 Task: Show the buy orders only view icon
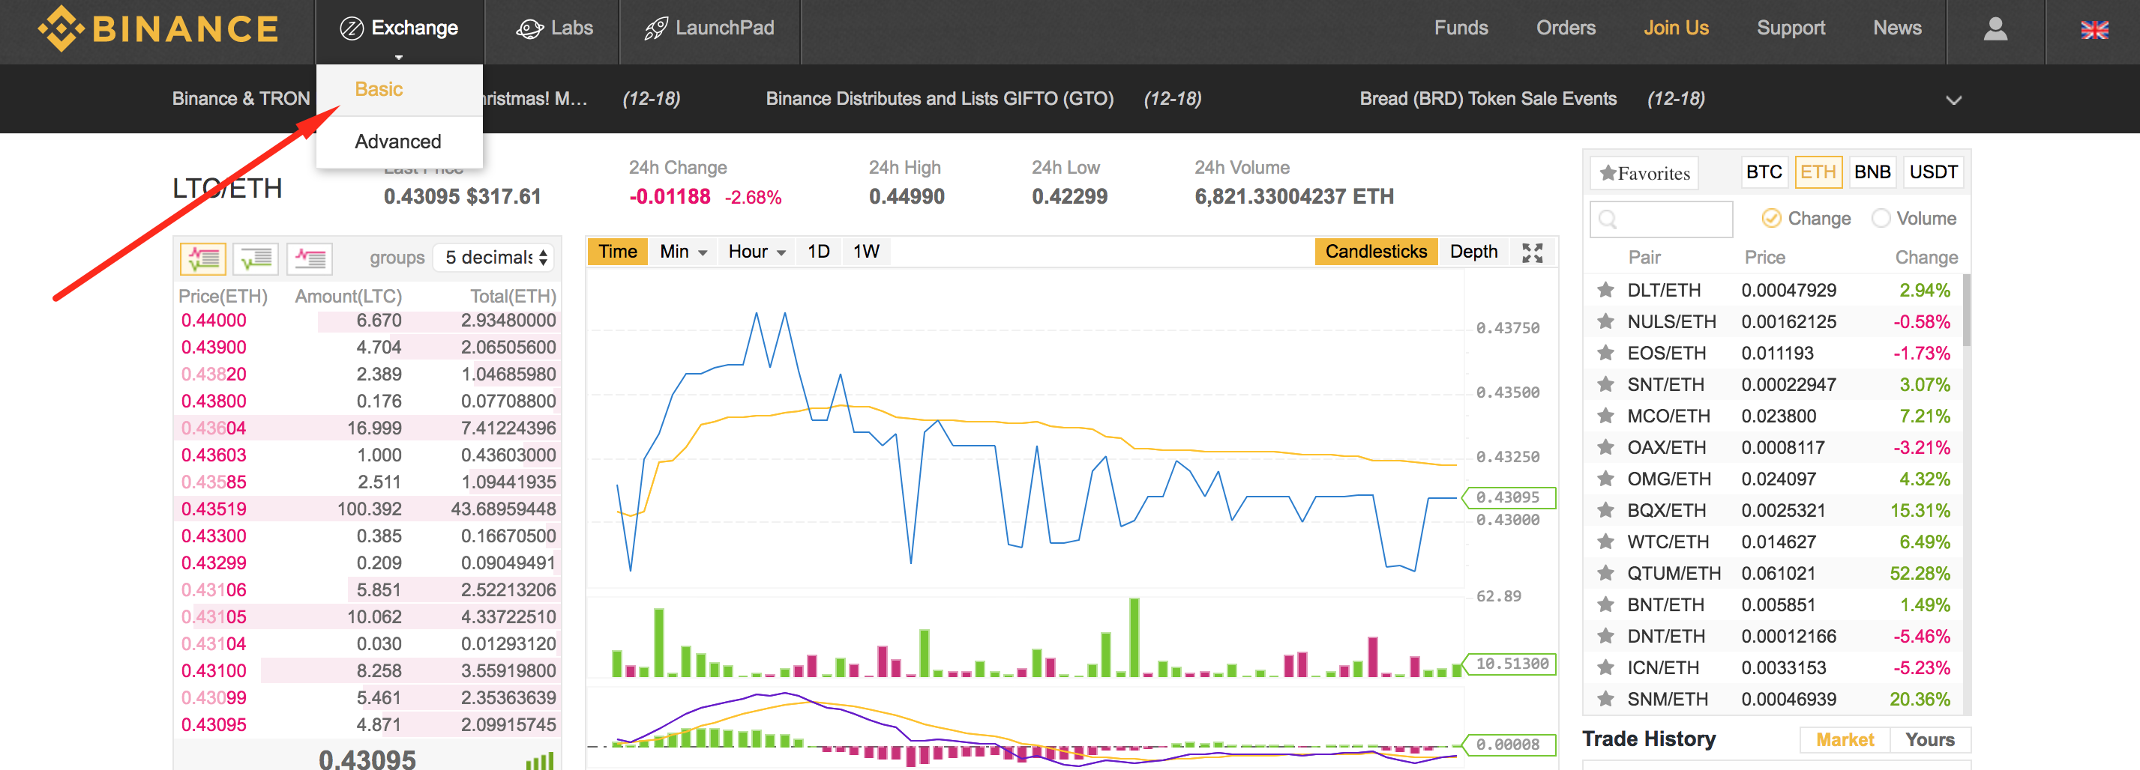point(256,259)
